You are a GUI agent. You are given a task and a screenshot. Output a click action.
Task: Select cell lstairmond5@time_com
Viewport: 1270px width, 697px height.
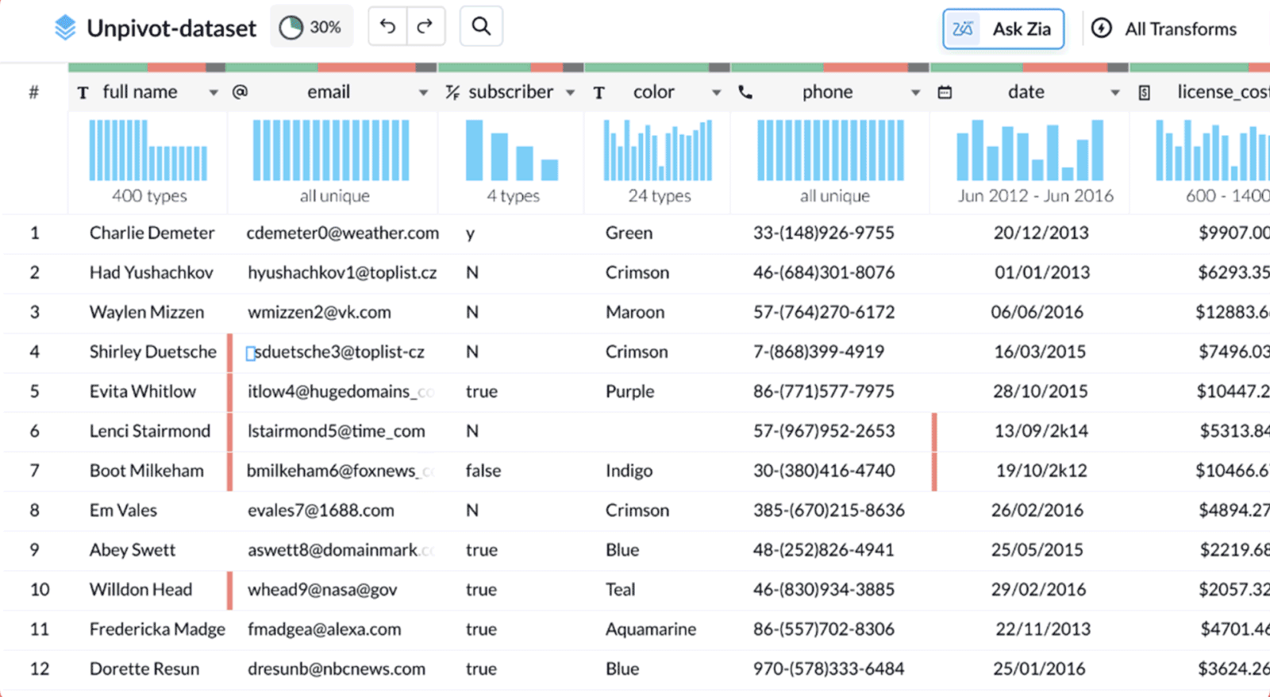coord(336,431)
